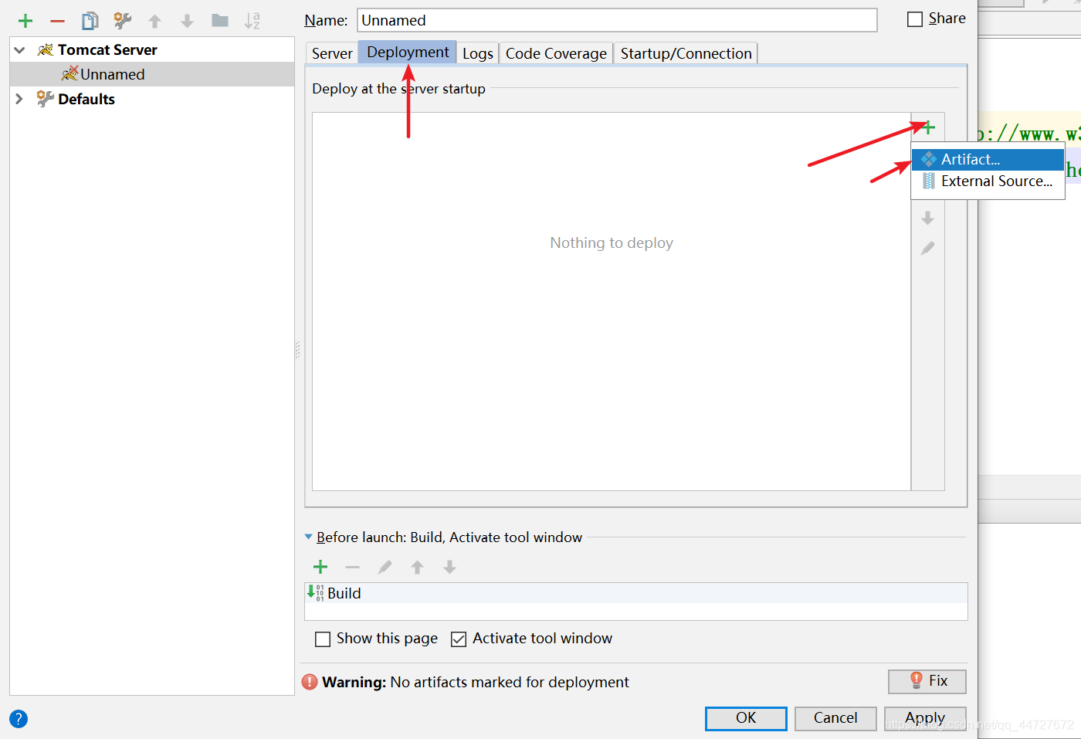Add before launch task with green plus

[x=320, y=568]
